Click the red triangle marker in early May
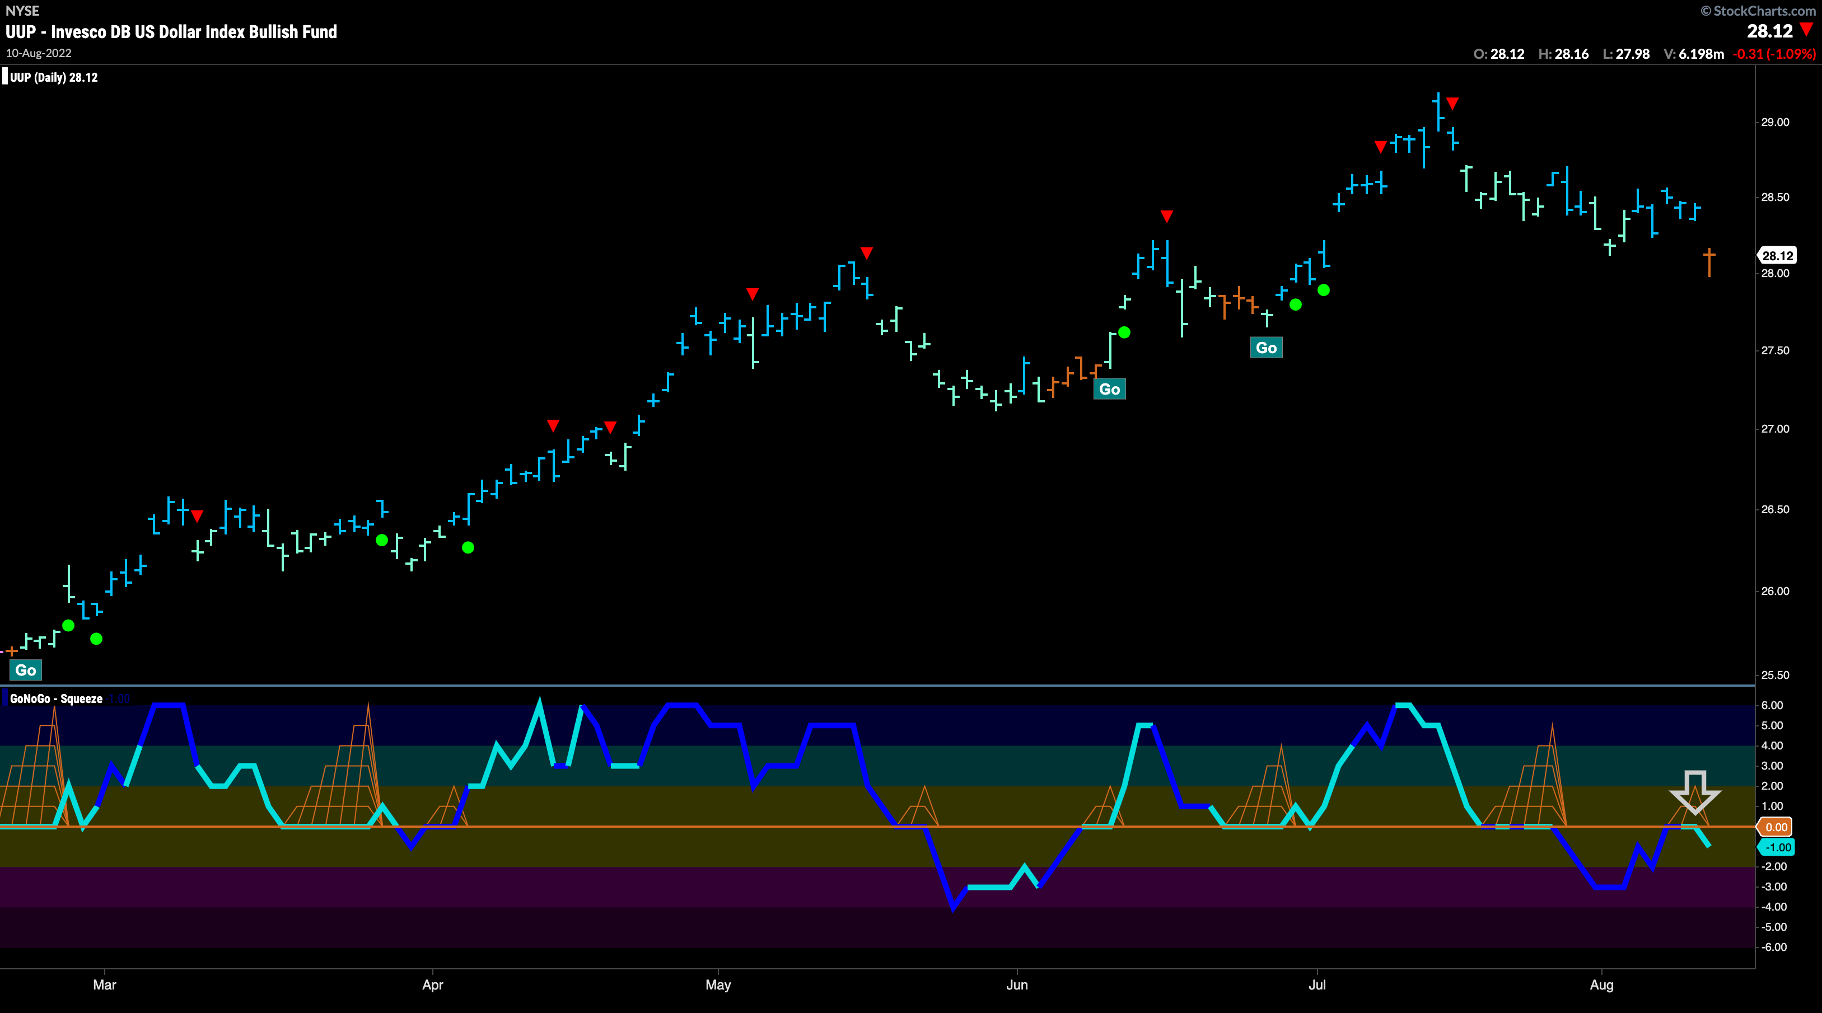The height and width of the screenshot is (1013, 1822). click(x=753, y=293)
